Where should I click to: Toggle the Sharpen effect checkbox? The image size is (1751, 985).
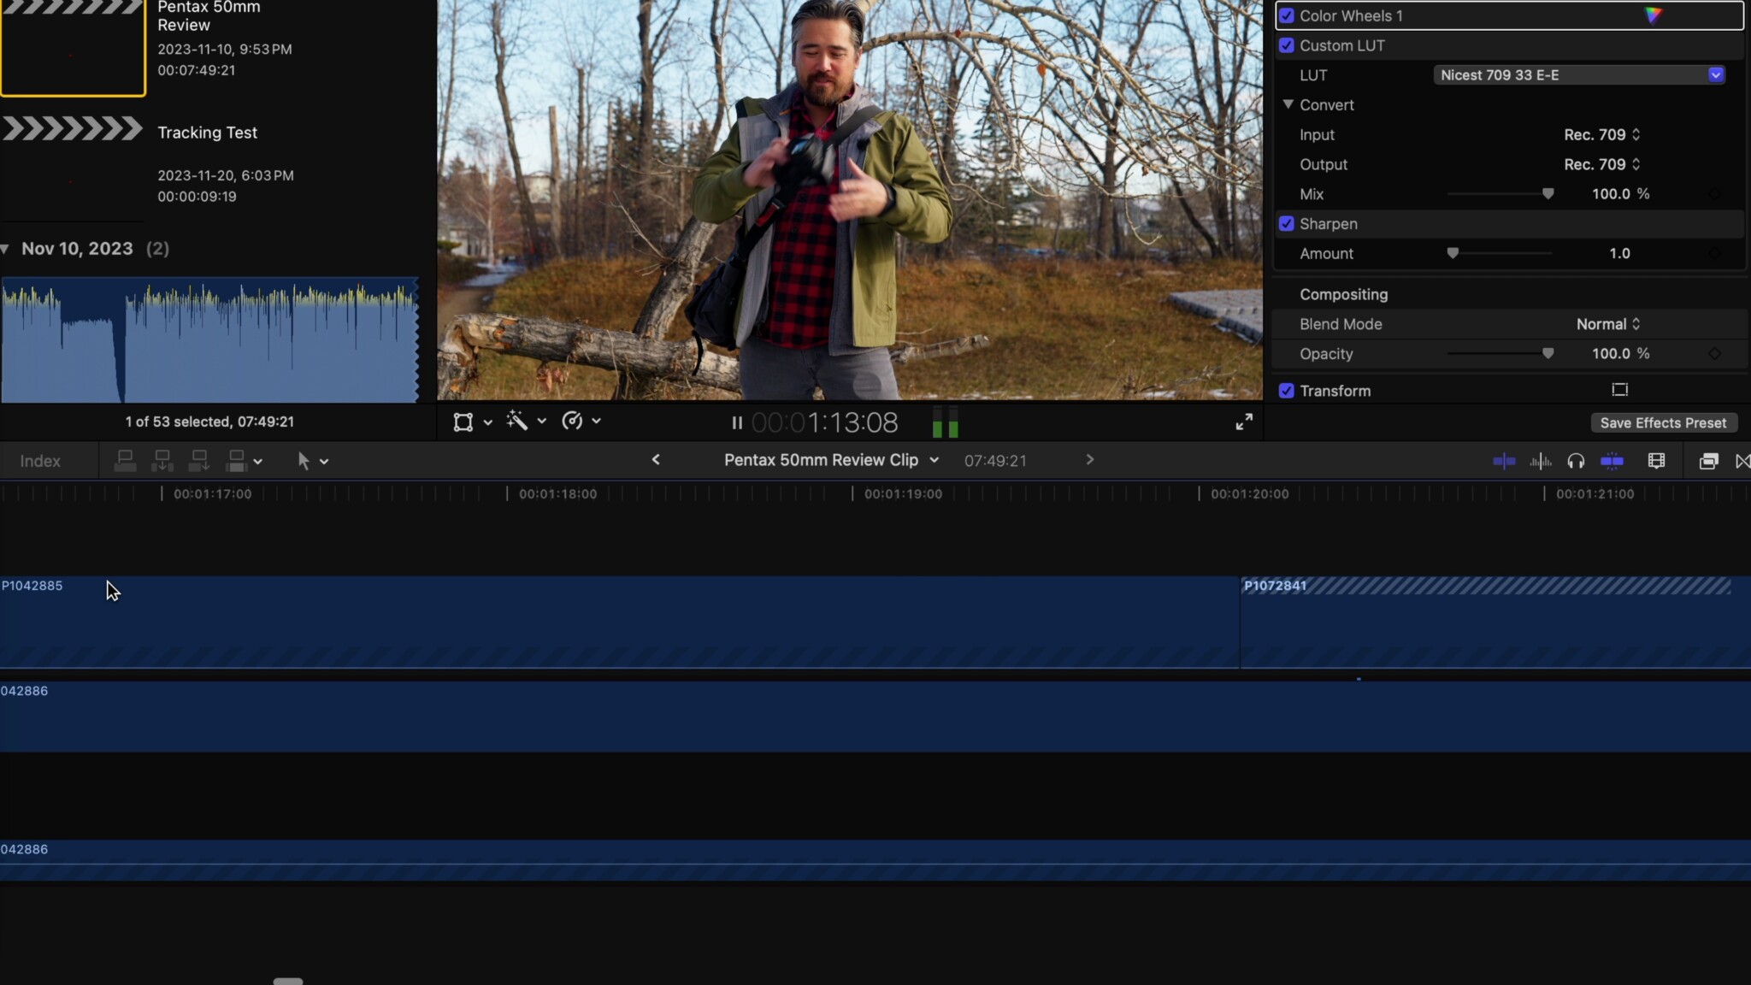pyautogui.click(x=1286, y=224)
